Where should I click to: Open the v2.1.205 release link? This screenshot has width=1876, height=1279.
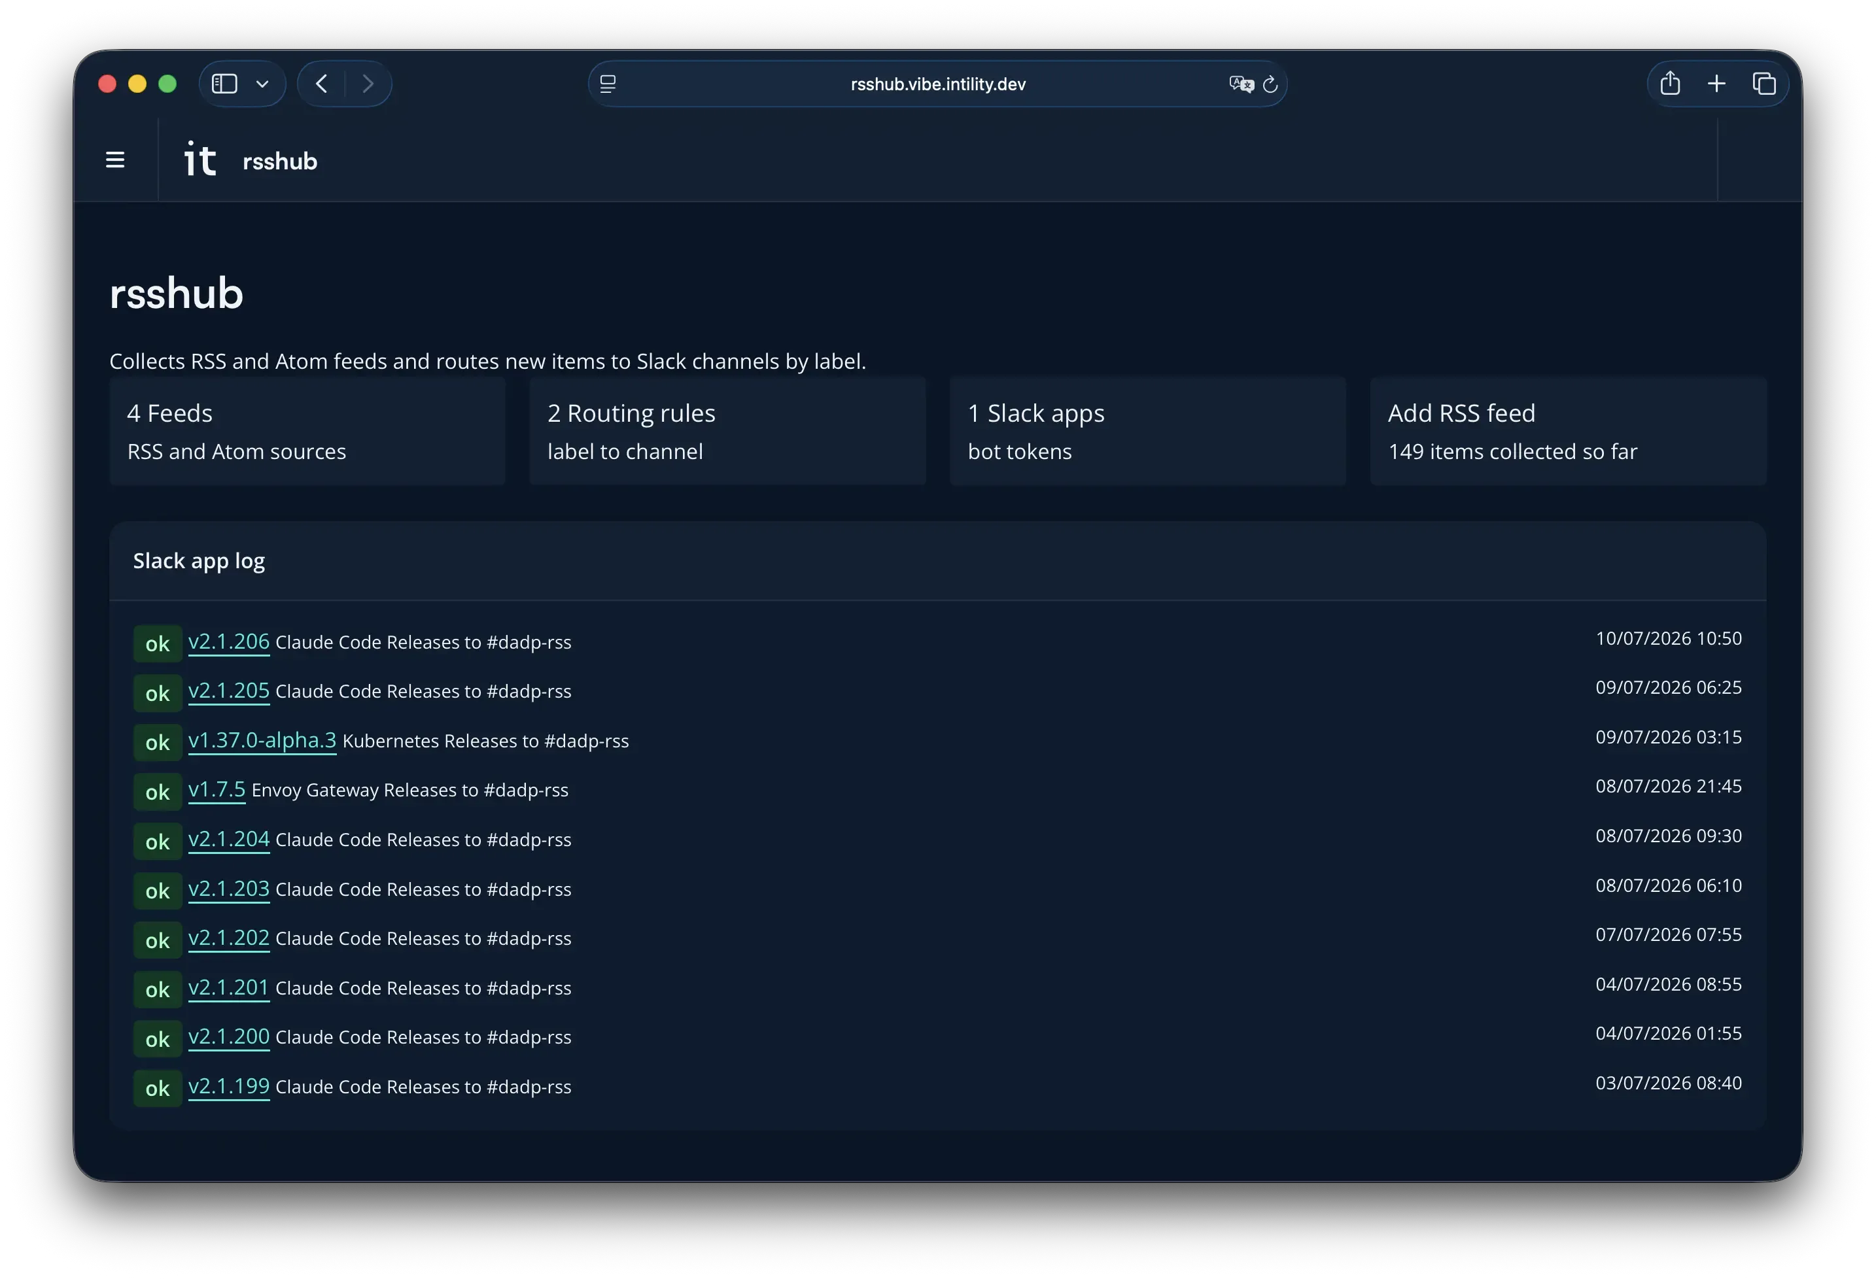(228, 691)
